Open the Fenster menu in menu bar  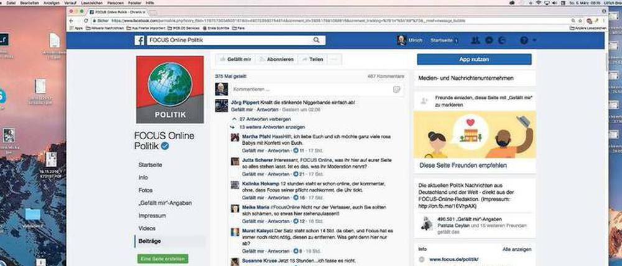coord(134,2)
